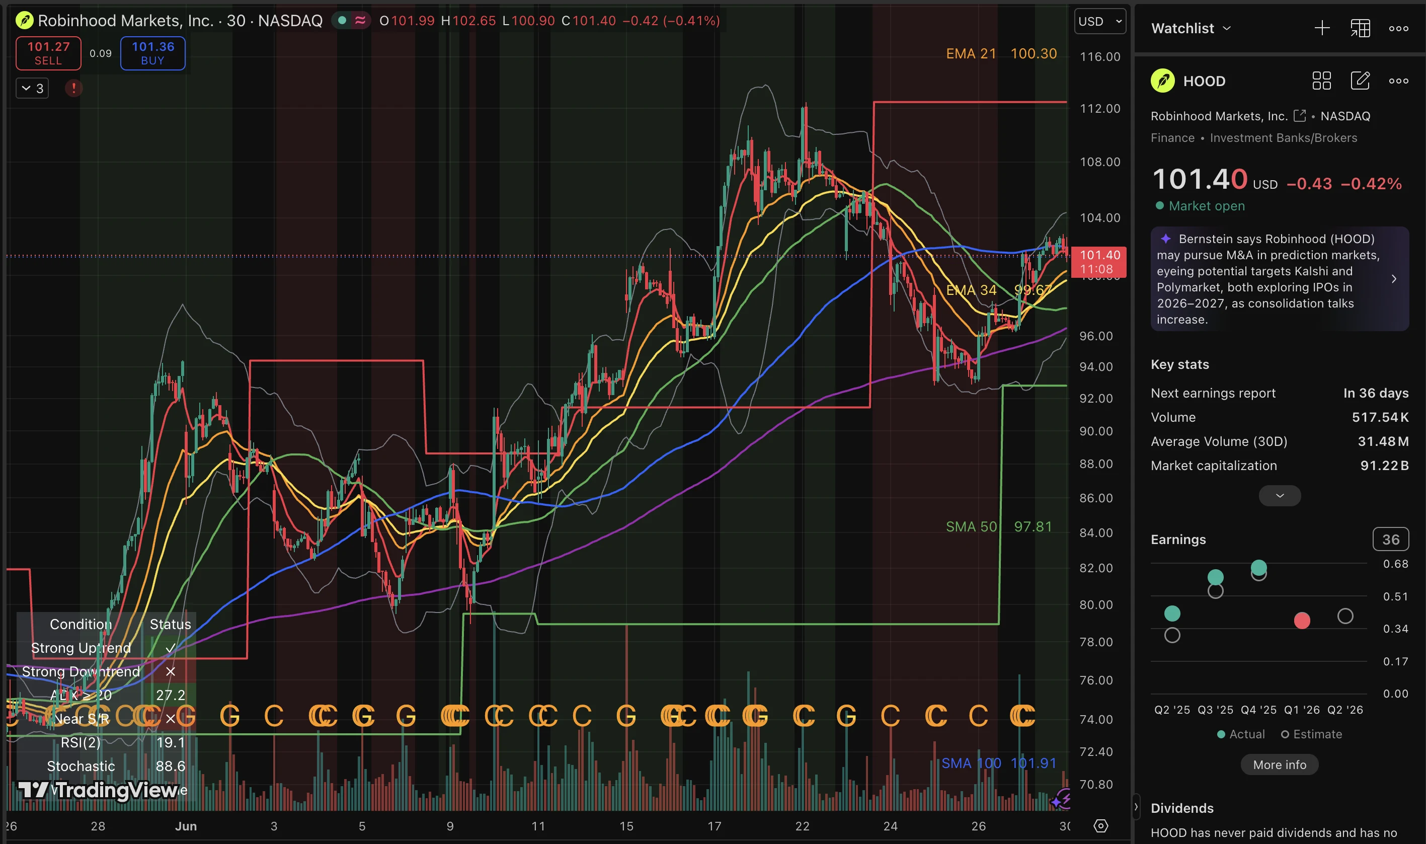This screenshot has height=844, width=1426.
Task: Click the green Q4 '25 actual earnings dot
Action: 1259,568
